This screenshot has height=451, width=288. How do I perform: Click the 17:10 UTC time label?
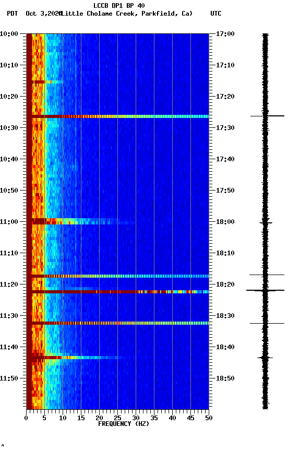pos(225,65)
